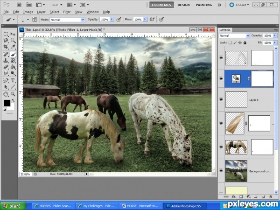Open brush Flow slider arrow
Image resolution: width=280 pixels, height=210 pixels.
tap(145, 20)
